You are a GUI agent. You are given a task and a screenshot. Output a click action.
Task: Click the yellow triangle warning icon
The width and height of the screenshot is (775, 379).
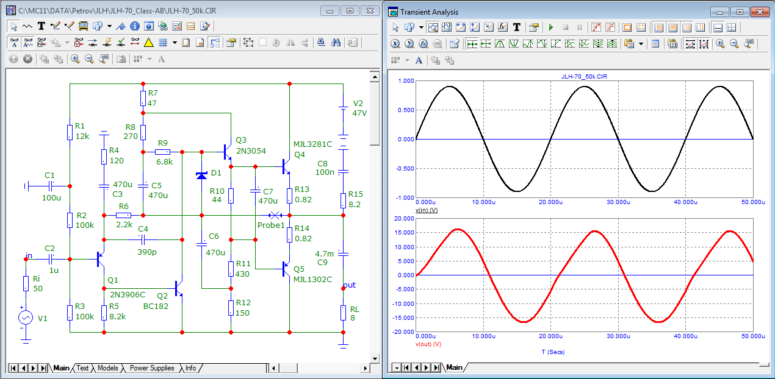[x=148, y=43]
